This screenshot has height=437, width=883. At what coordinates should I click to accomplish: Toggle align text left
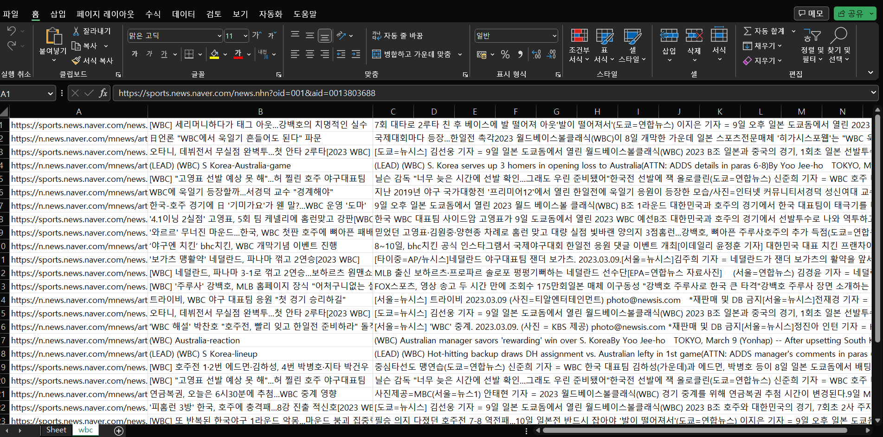295,54
